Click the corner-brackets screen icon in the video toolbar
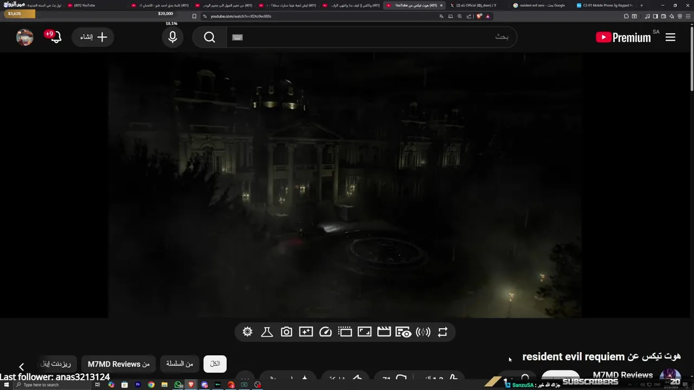 [364, 332]
